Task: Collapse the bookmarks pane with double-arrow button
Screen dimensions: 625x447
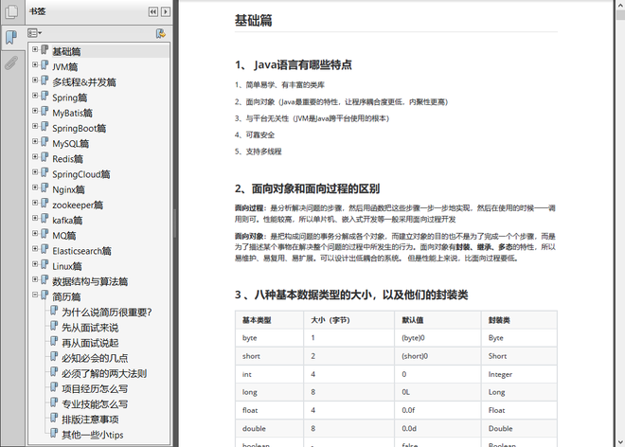Action: 153,11
